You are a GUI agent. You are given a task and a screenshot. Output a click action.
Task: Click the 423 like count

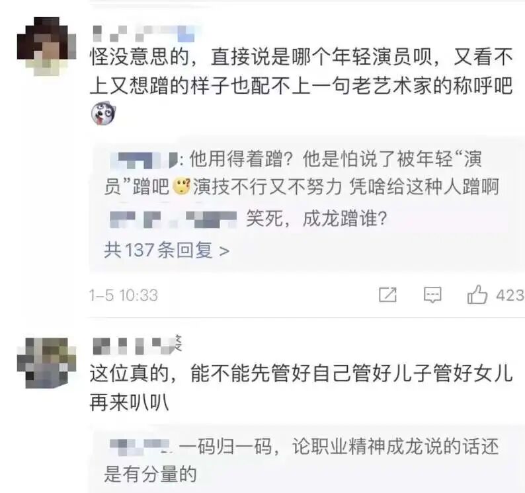[x=510, y=295]
